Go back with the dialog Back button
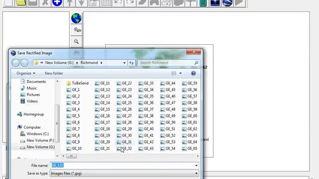Screen dimensions: 319x179 click(x=15, y=63)
